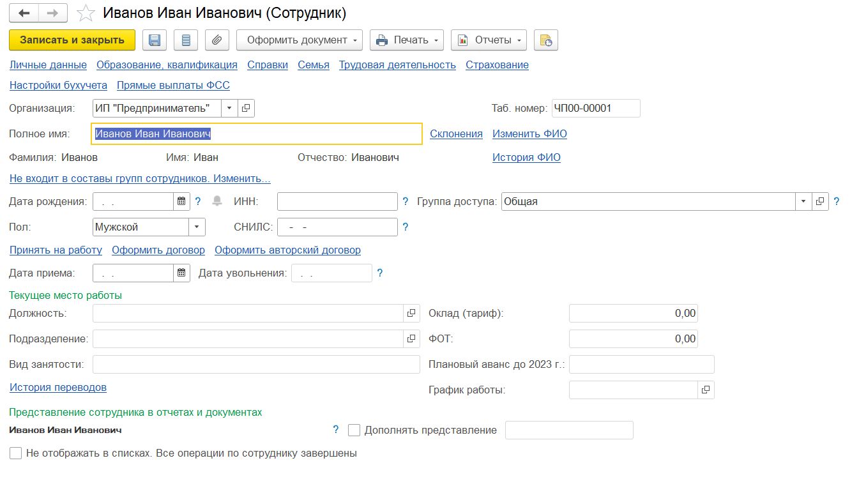This screenshot has height=479, width=859.
Task: Click the Принять на работу link
Action: click(56, 250)
